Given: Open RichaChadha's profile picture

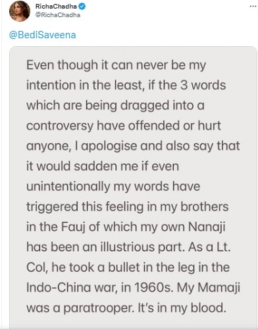Looking at the screenshot, I should [20, 11].
